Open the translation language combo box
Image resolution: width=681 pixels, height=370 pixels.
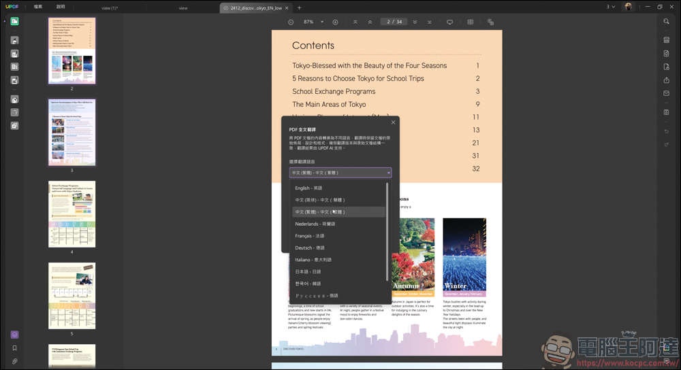tap(340, 173)
